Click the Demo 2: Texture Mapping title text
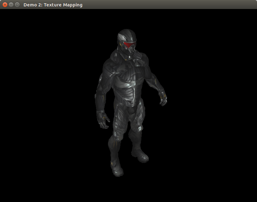257x202 pixels. click(53, 5)
